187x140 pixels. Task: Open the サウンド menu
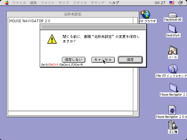click(x=98, y=3)
